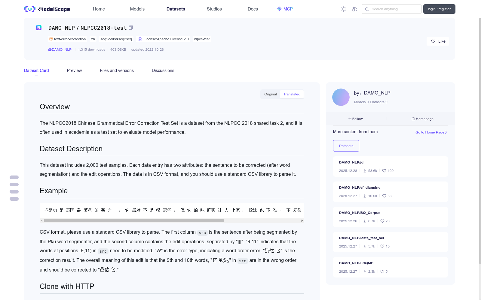Click heart icon on LCQMC card

click(382, 271)
